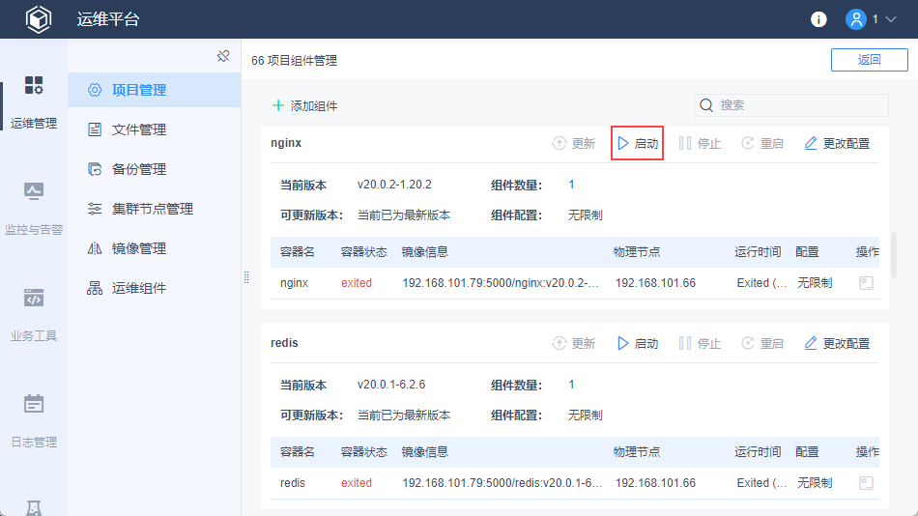Click the user avatar icon

tap(856, 19)
